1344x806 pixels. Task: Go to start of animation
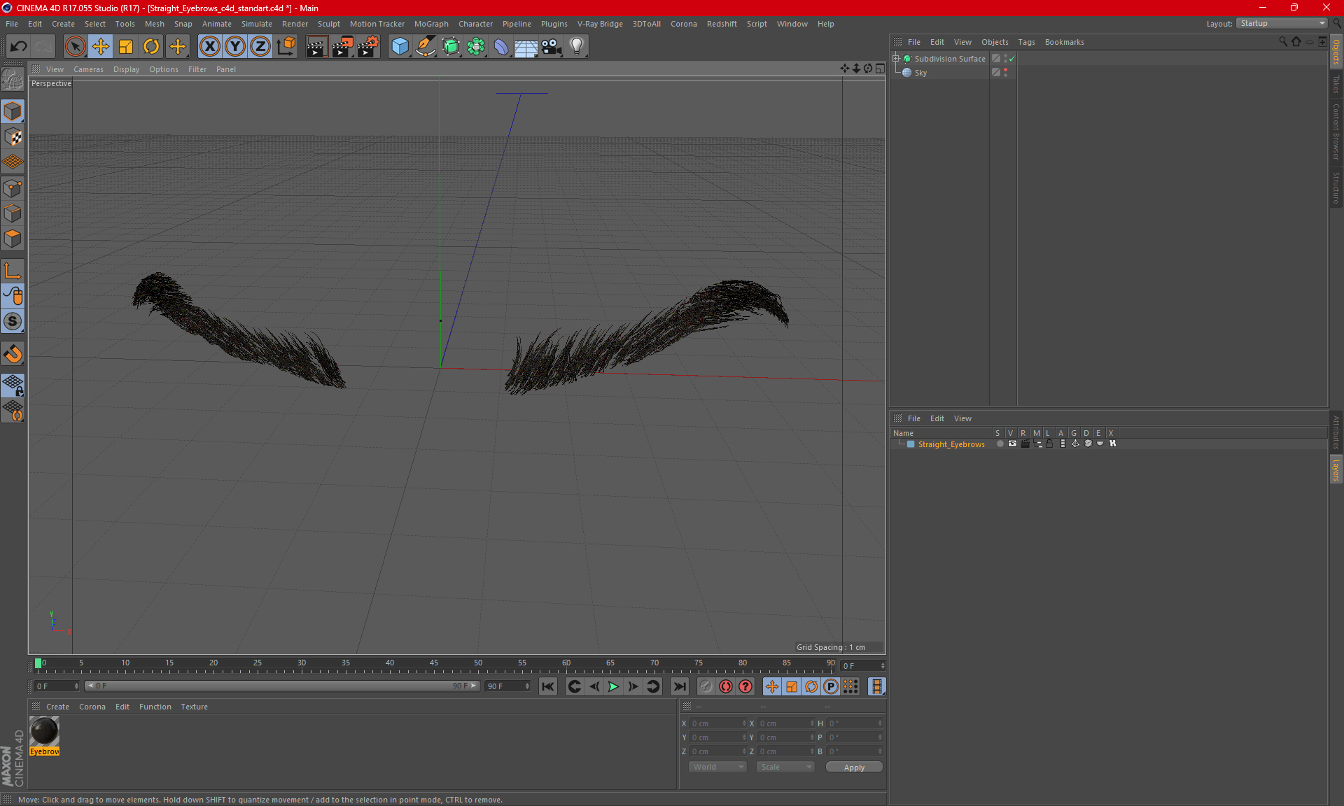548,686
